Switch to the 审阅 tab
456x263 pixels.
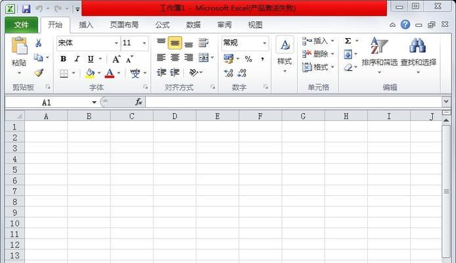224,25
